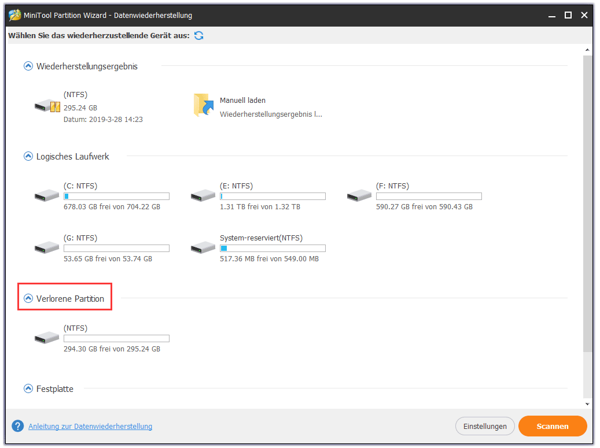600x448 pixels.
Task: Click the scrollbar up arrow
Action: (x=587, y=50)
